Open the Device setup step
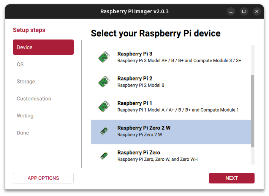 pyautogui.click(x=43, y=47)
